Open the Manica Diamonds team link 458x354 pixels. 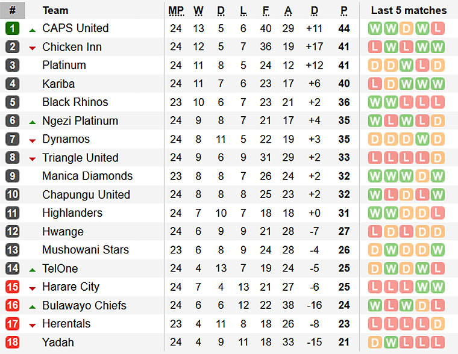87,176
